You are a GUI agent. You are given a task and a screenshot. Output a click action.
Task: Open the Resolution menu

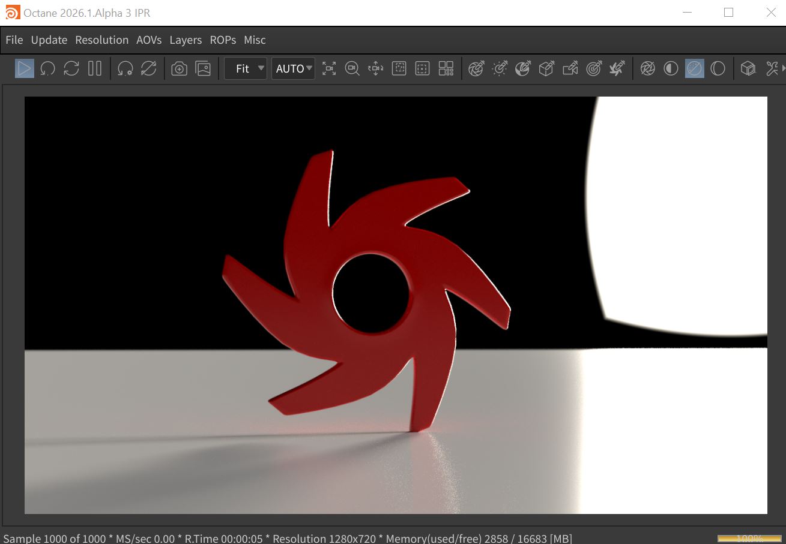101,40
